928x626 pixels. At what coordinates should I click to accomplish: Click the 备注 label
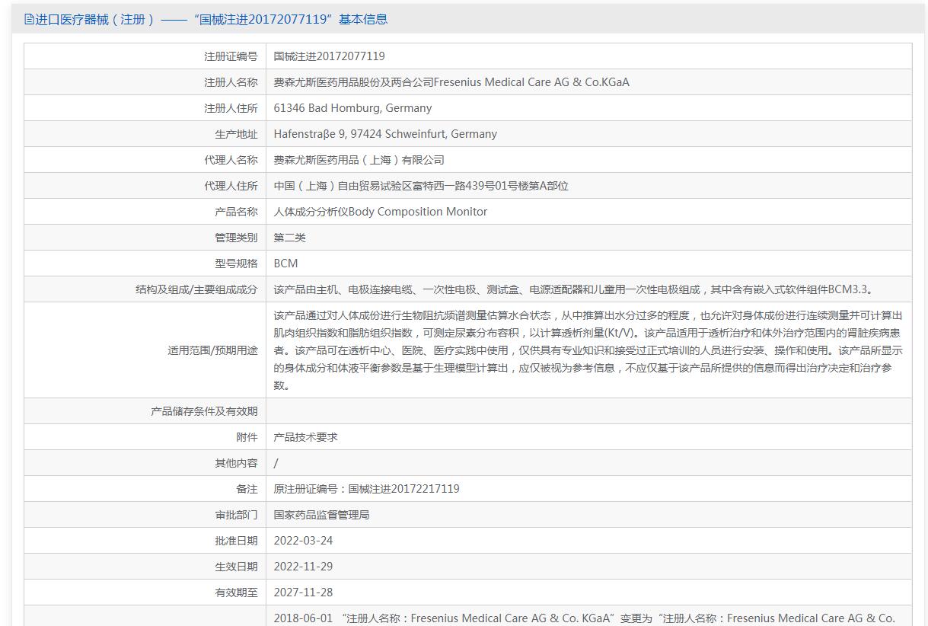click(247, 489)
